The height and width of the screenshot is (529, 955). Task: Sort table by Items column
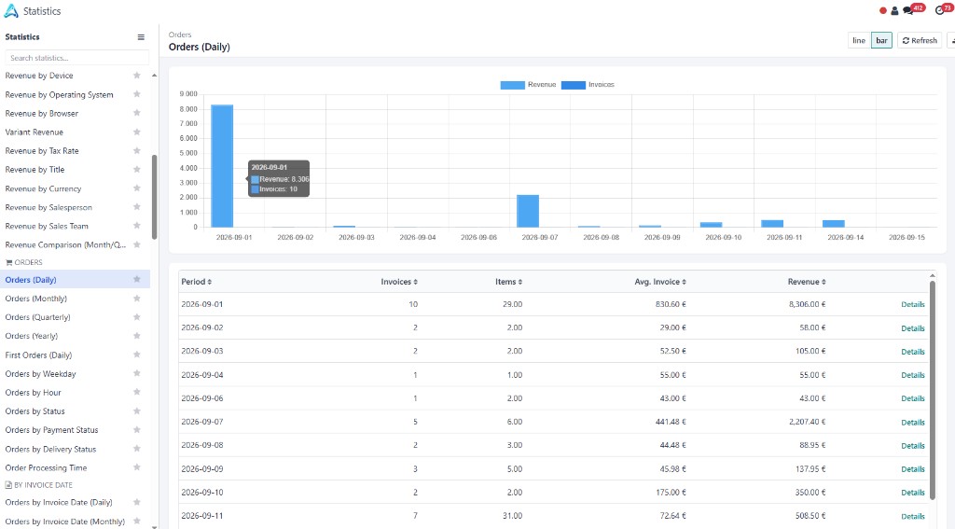[x=508, y=282]
